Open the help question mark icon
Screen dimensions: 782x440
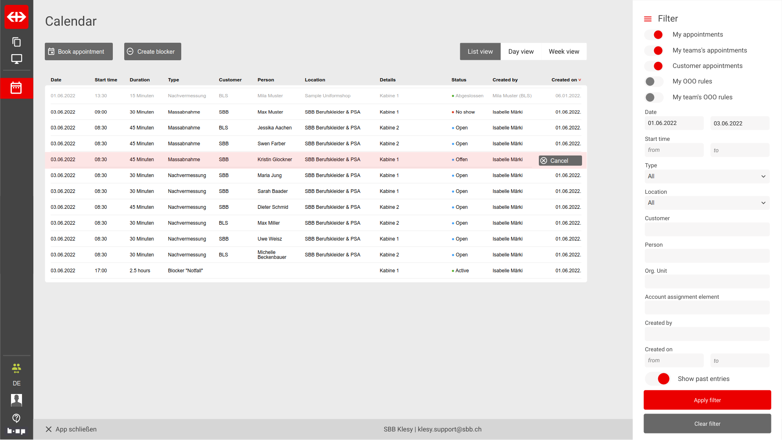[x=16, y=418]
